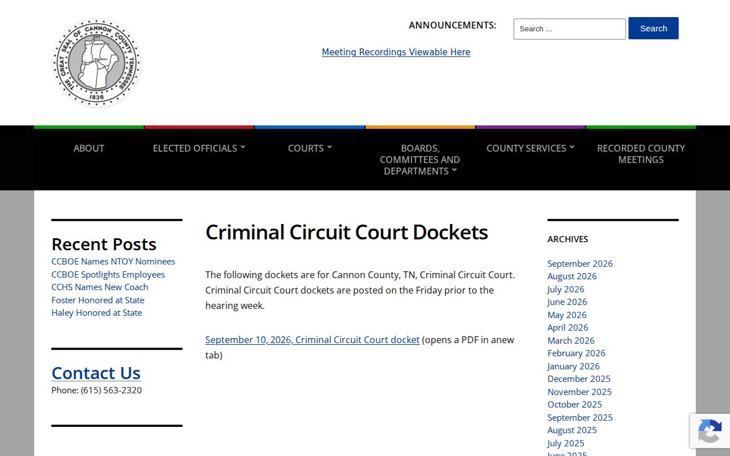
Task: Expand the Courts menu chevron
Action: (330, 147)
